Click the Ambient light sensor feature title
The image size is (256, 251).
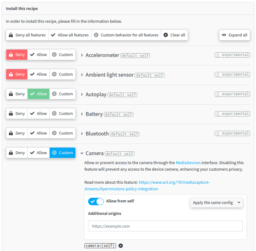pyautogui.click(x=110, y=75)
